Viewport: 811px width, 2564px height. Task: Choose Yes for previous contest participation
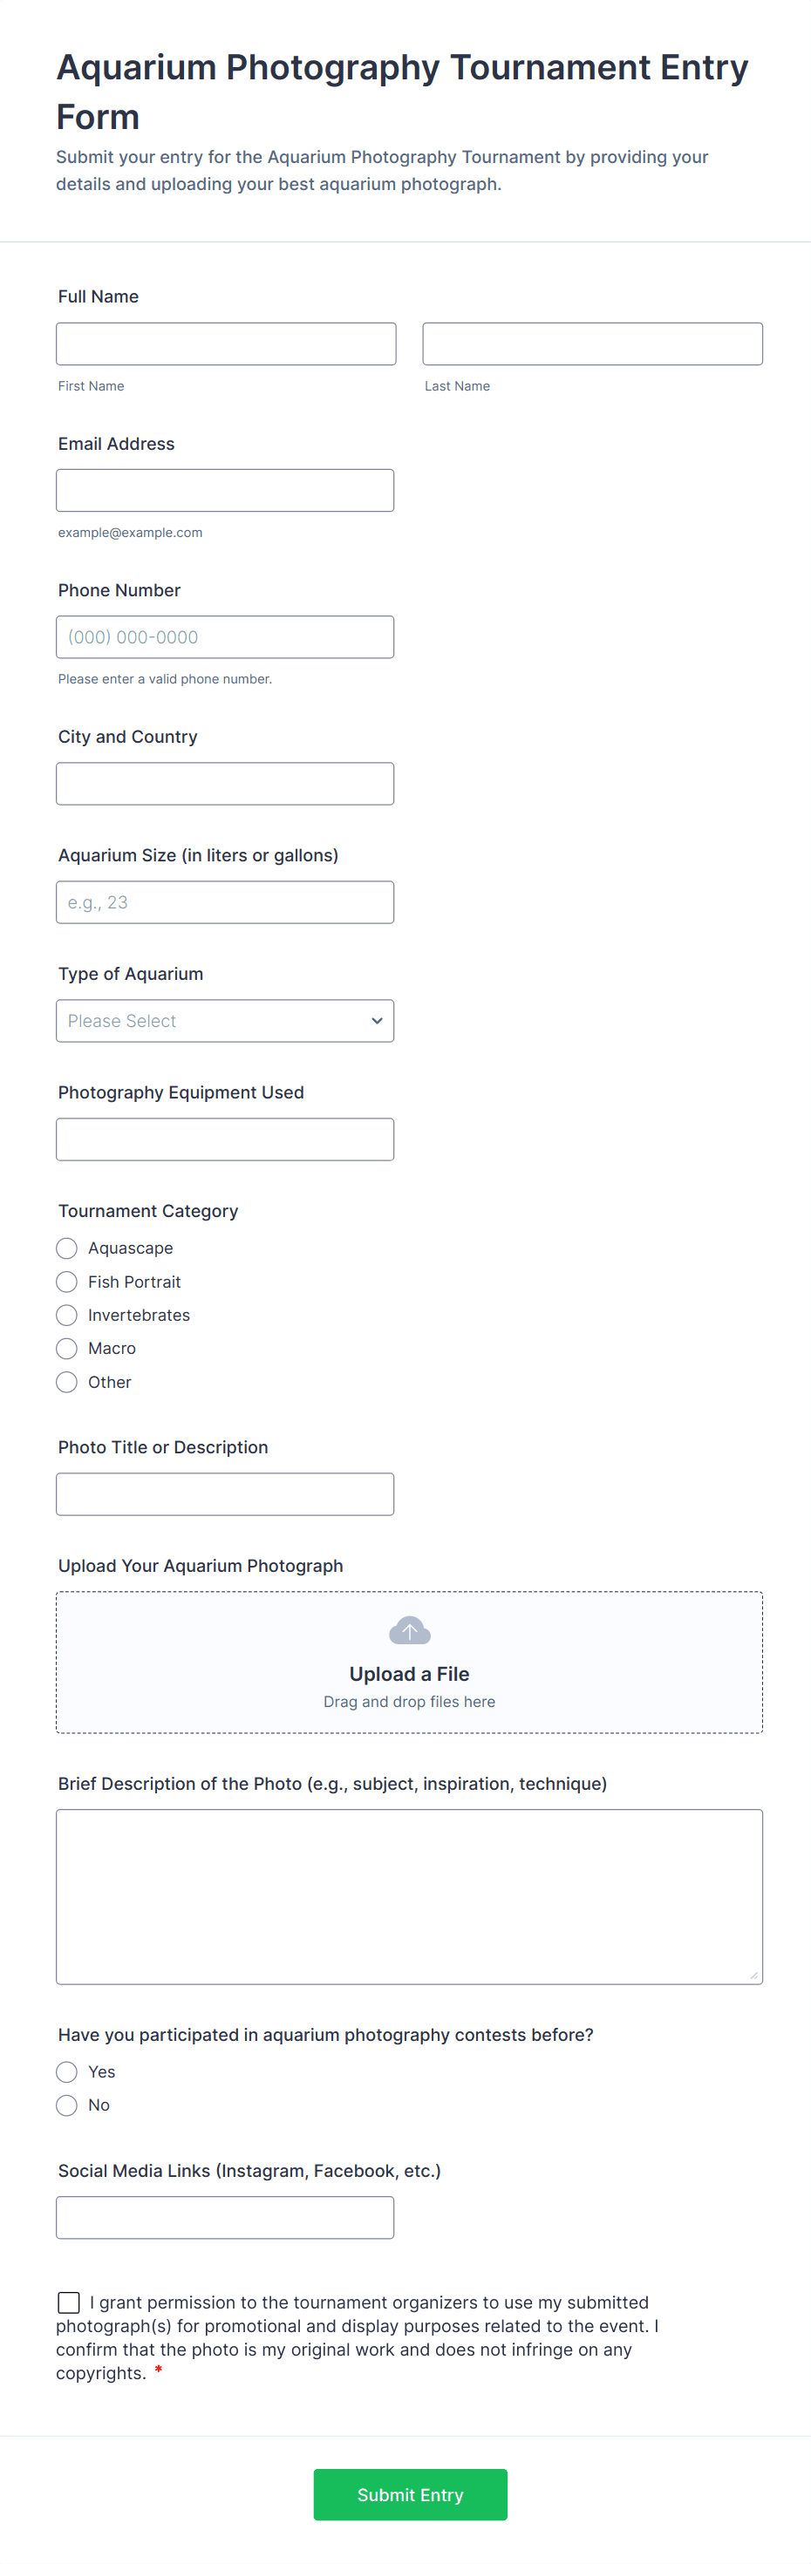click(66, 2071)
